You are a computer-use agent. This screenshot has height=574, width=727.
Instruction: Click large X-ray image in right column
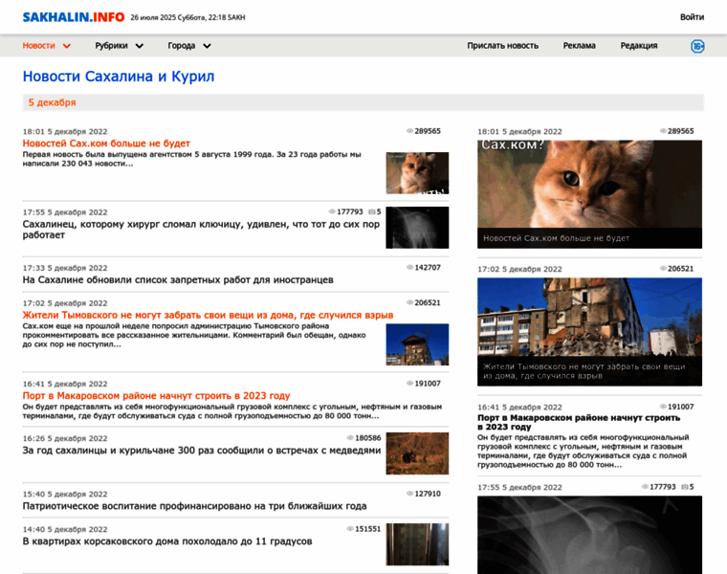590,535
